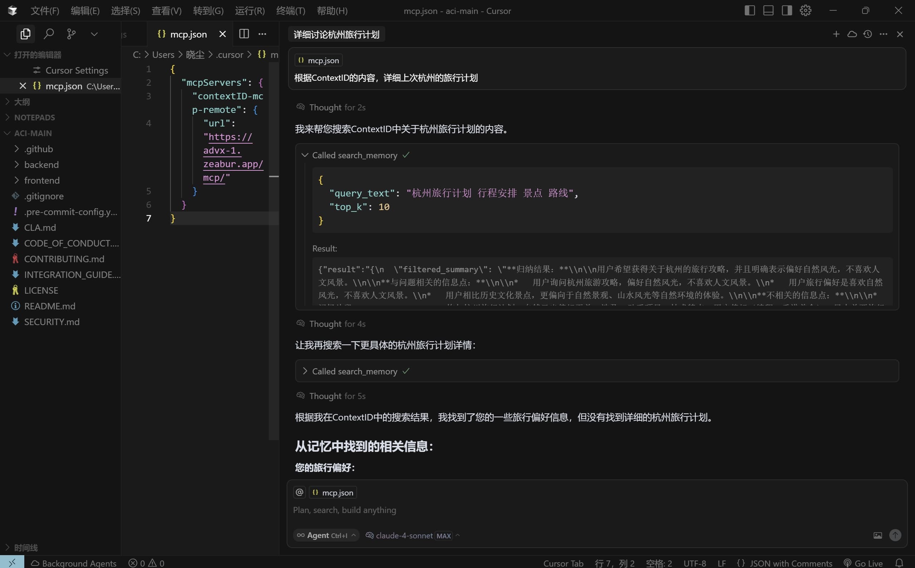Open Background Agents in status bar
Image resolution: width=915 pixels, height=568 pixels.
(74, 563)
